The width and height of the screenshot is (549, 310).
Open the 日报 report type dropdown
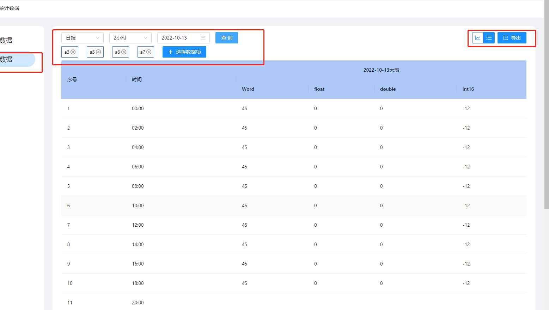[83, 38]
